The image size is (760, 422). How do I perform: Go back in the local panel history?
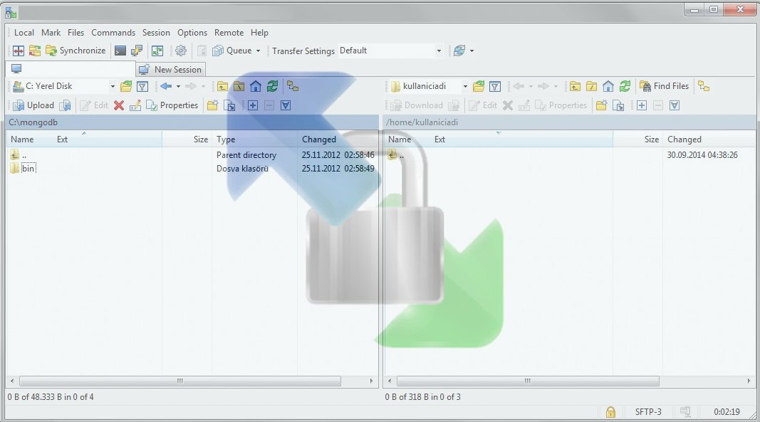tap(166, 86)
